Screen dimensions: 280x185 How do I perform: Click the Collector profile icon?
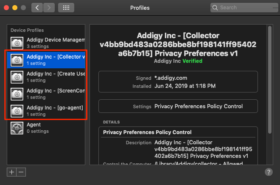click(x=17, y=60)
